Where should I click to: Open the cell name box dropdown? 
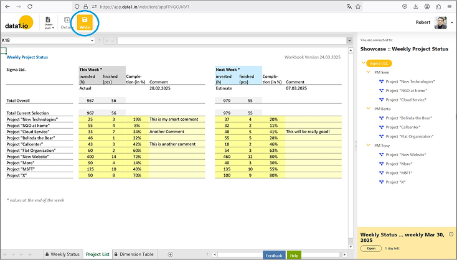pos(92,40)
